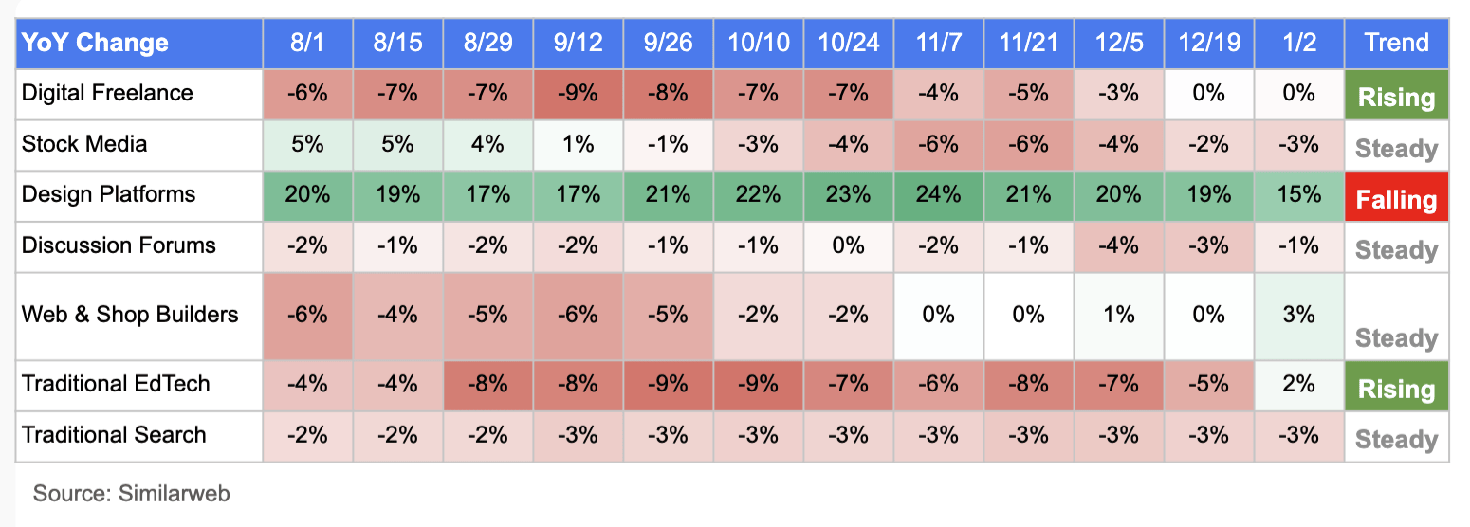Click the YoY Change header cell
The height and width of the screenshot is (527, 1470).
[x=95, y=43]
